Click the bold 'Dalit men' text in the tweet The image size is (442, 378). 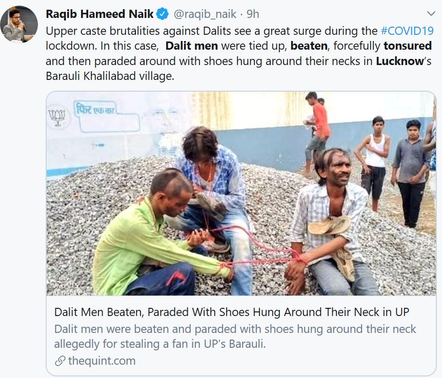click(x=191, y=46)
